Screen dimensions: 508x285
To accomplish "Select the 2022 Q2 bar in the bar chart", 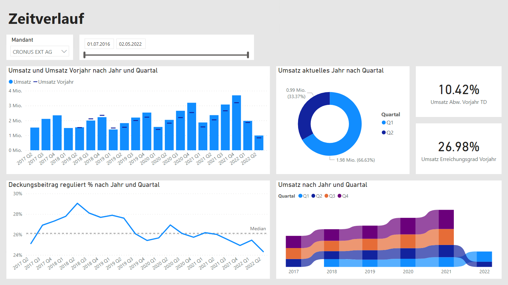I will 259,142.
